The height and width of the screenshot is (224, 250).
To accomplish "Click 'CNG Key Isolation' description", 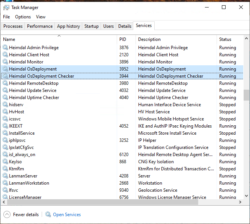I will [156, 162].
